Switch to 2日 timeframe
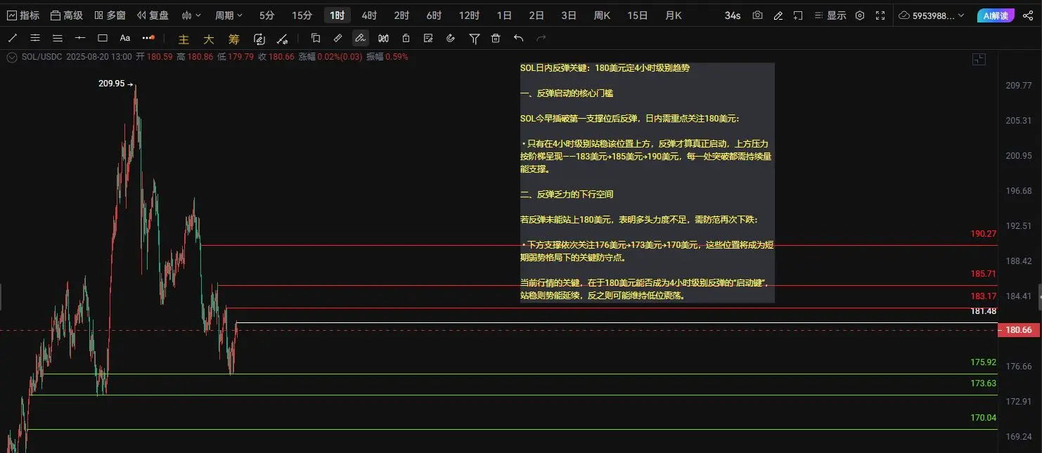Viewport: 1042px width, 453px height. [x=536, y=15]
